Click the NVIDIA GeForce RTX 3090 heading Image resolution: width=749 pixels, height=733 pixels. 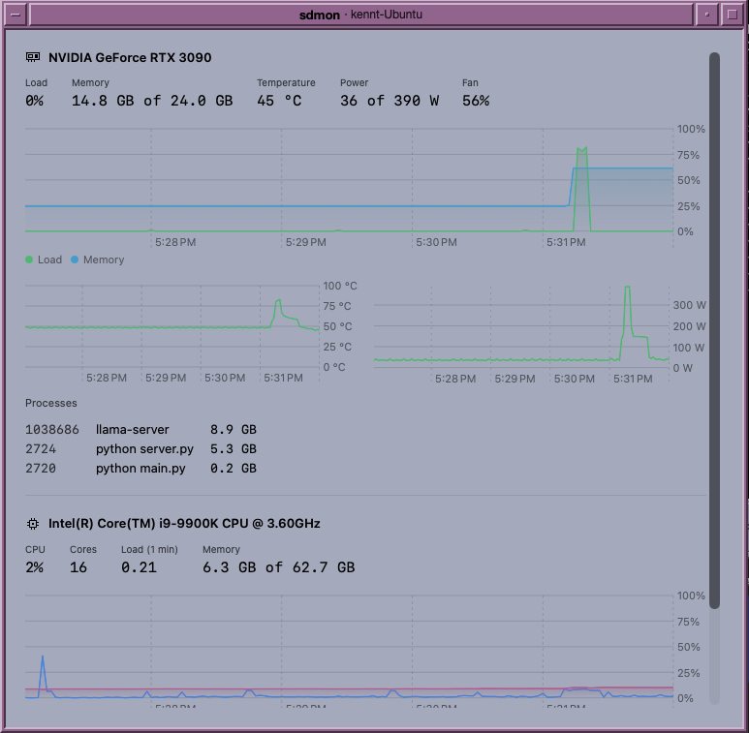(x=130, y=57)
